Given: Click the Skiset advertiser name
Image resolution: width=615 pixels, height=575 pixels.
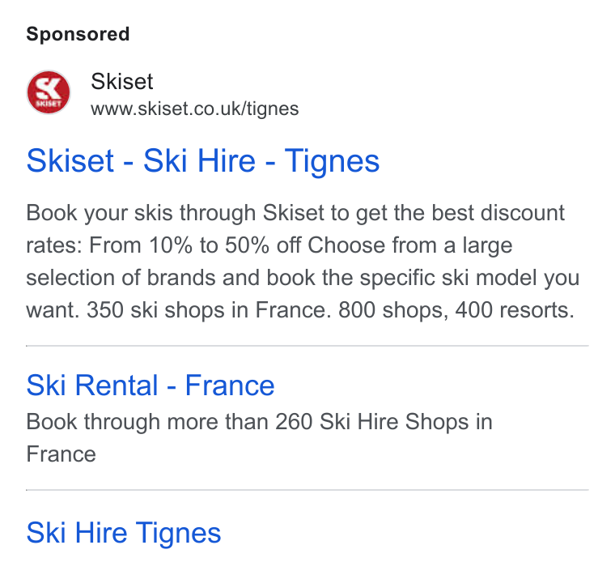Looking at the screenshot, I should click(121, 82).
